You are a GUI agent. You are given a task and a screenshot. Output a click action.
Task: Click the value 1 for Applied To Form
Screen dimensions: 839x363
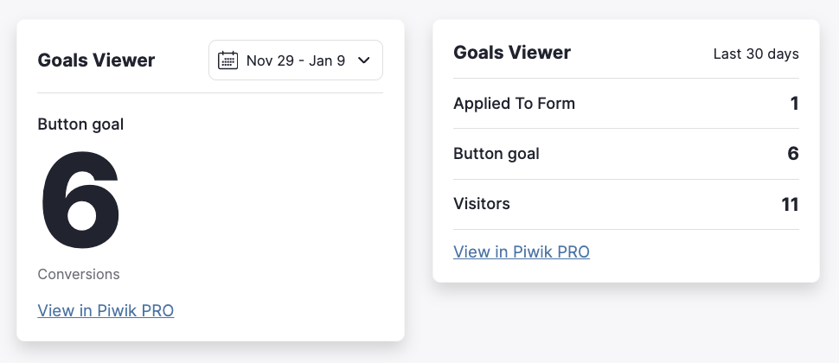(795, 103)
